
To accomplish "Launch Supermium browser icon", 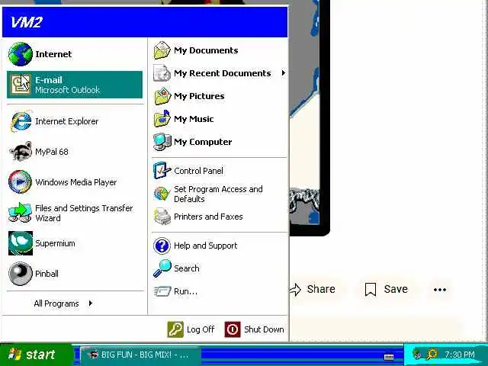I will pos(21,243).
